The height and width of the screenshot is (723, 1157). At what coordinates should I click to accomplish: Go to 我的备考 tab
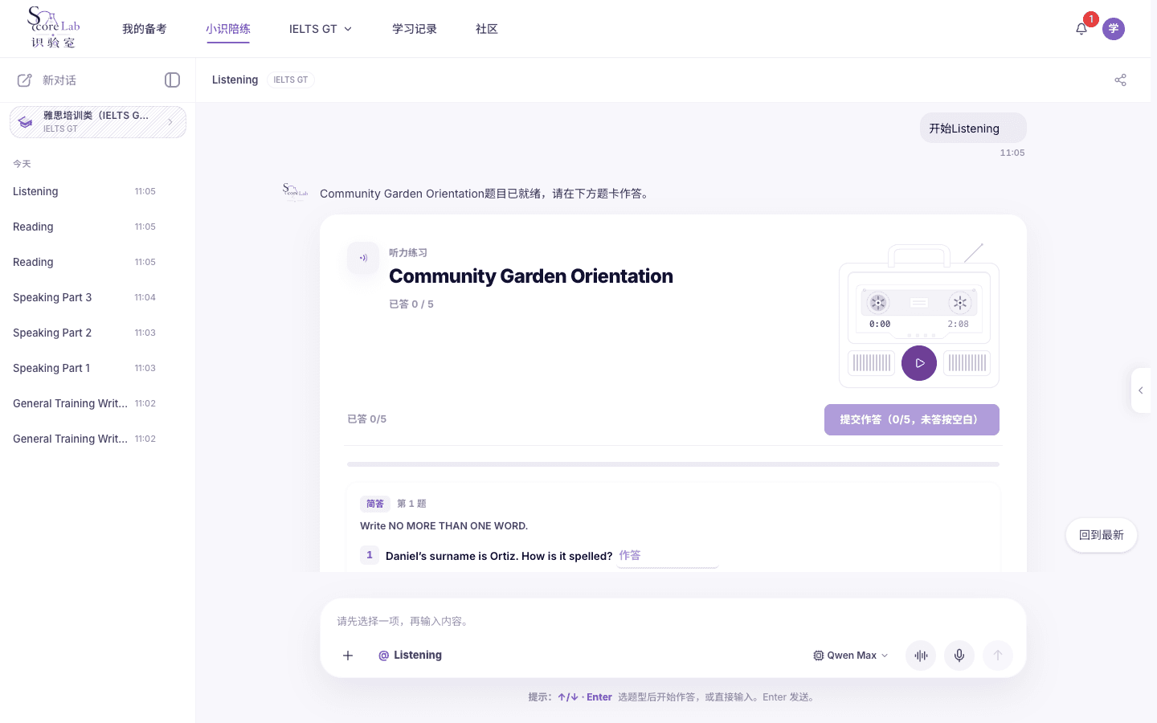pos(145,29)
